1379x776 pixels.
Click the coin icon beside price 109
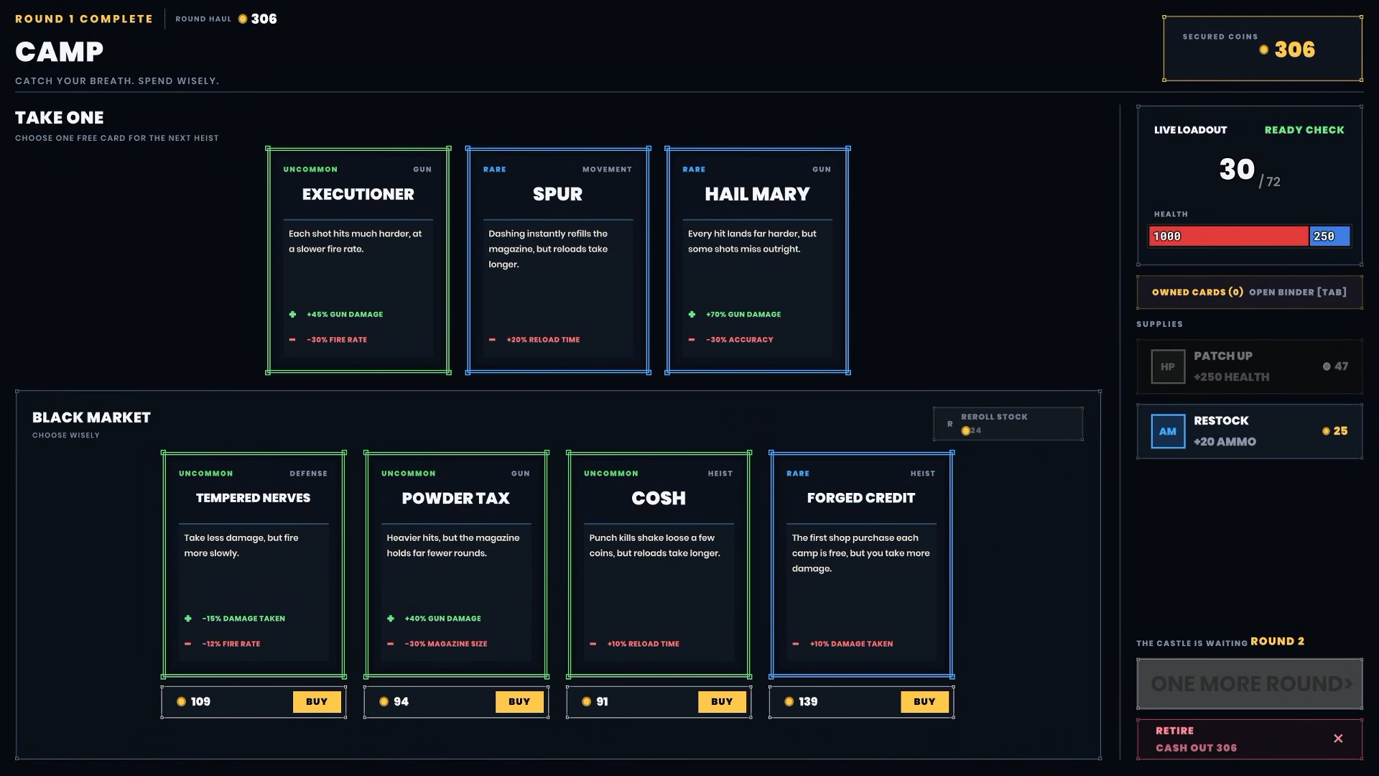(181, 702)
